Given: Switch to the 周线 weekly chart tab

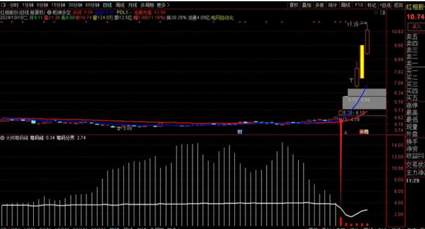Looking at the screenshot, I should (120, 5).
